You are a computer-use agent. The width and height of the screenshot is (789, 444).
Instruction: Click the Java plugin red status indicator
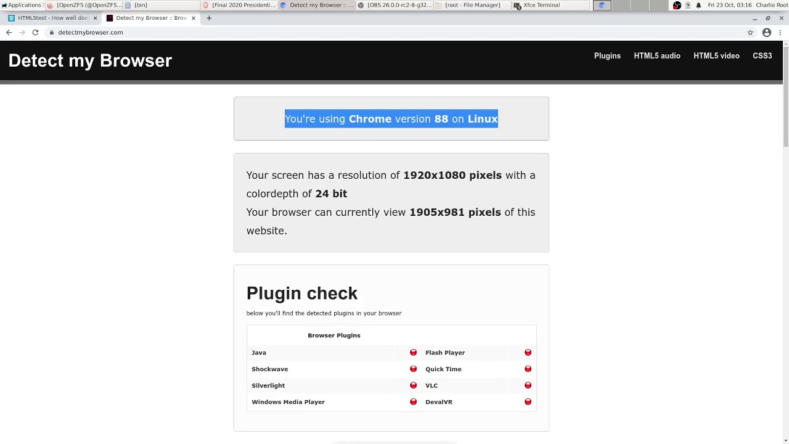tap(413, 353)
